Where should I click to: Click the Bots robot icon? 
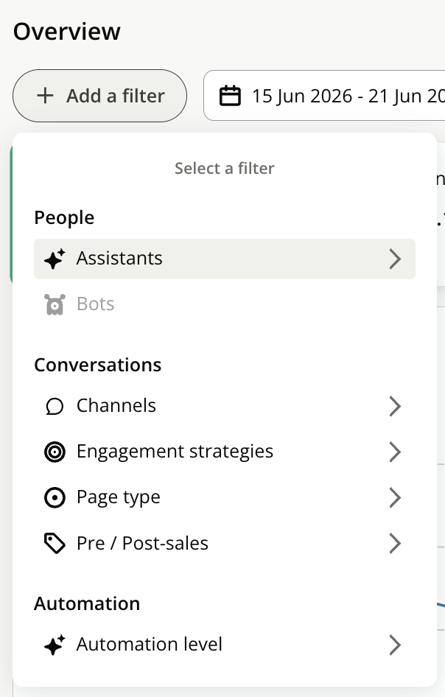tap(55, 304)
